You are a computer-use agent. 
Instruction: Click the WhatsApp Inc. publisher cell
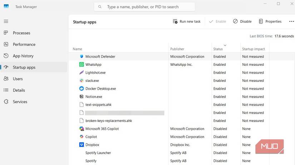pyautogui.click(x=181, y=64)
